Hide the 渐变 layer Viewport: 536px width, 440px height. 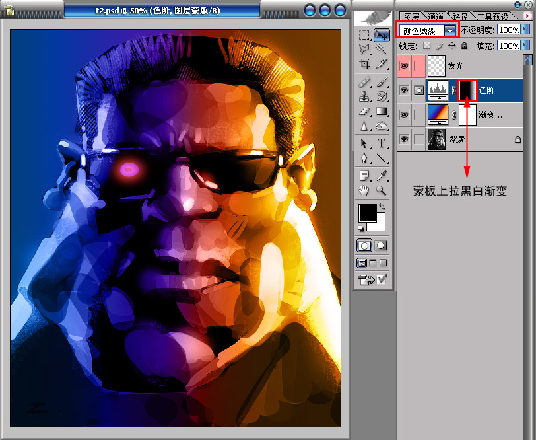click(404, 114)
